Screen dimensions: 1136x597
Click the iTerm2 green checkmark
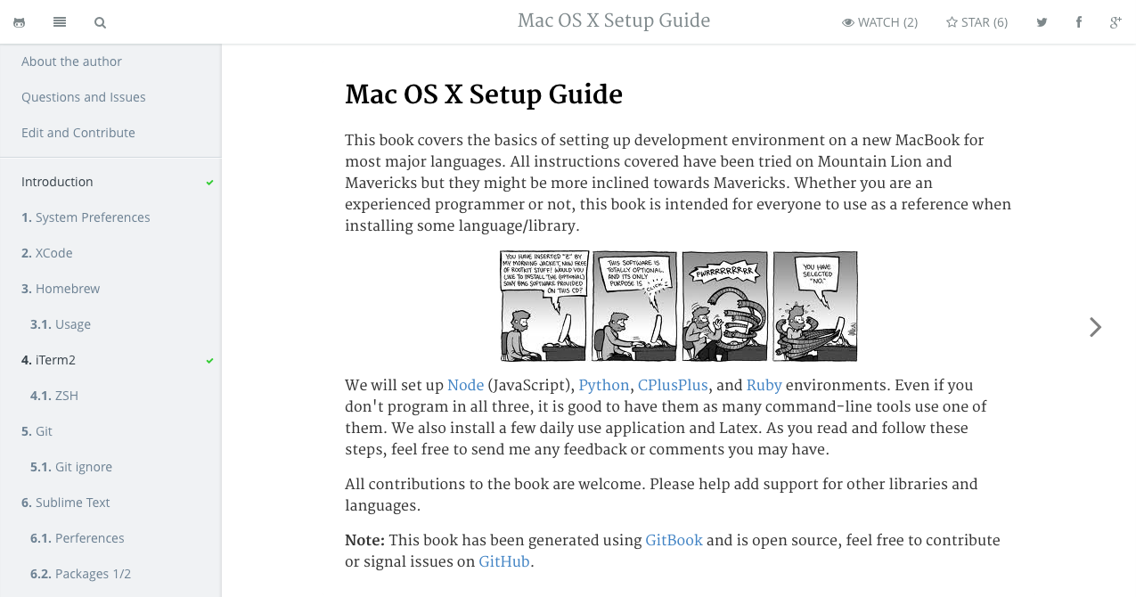(x=210, y=361)
